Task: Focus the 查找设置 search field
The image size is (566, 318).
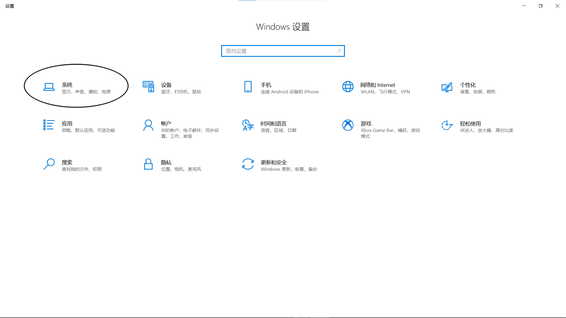Action: 283,51
